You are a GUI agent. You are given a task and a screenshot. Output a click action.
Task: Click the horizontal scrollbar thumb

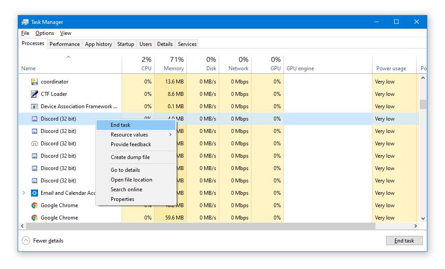[201, 226]
